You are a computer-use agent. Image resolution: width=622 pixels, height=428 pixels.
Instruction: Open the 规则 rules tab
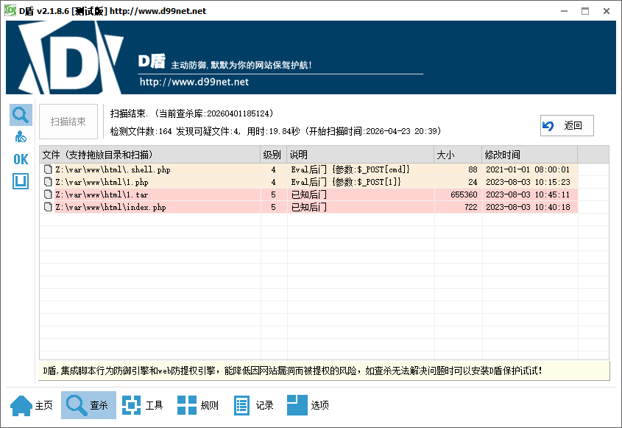click(x=198, y=405)
